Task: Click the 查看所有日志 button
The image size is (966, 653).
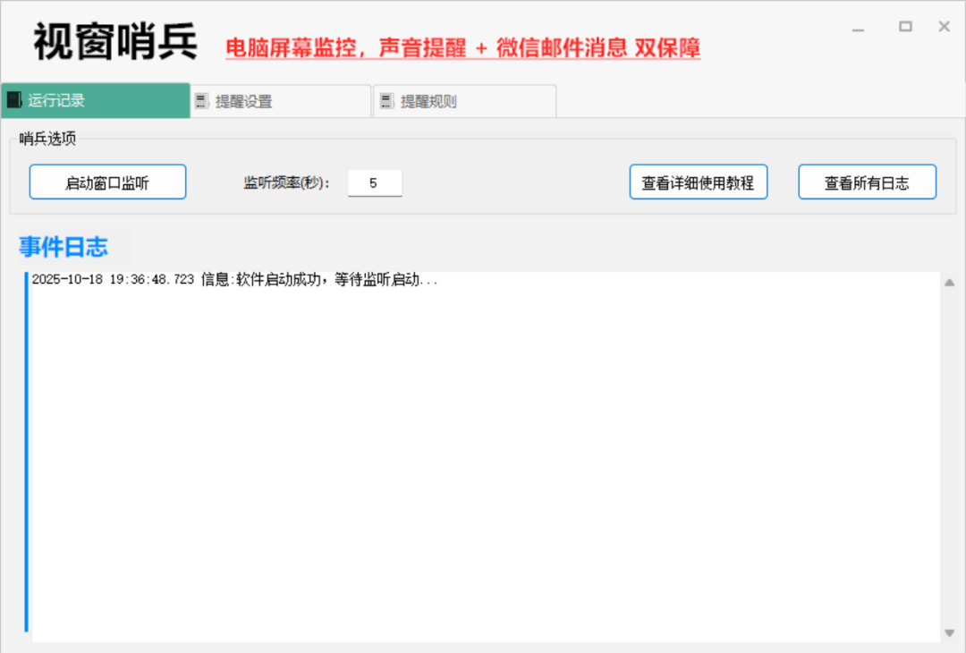Action: coord(867,182)
